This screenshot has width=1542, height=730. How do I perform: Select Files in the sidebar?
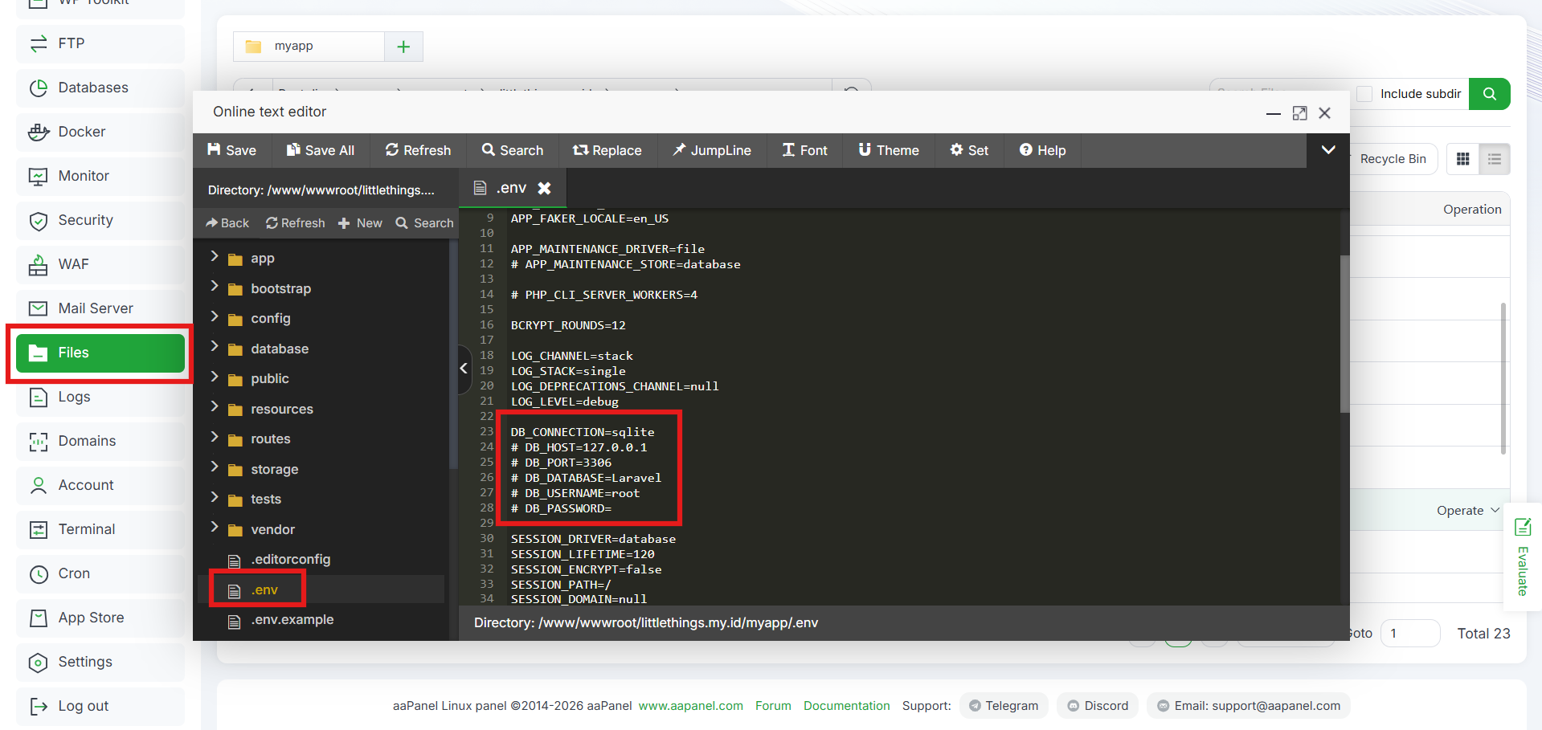100,353
